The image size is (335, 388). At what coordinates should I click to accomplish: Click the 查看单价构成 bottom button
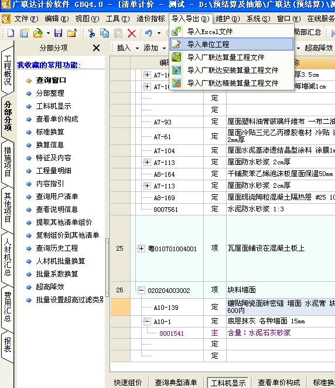point(279,382)
